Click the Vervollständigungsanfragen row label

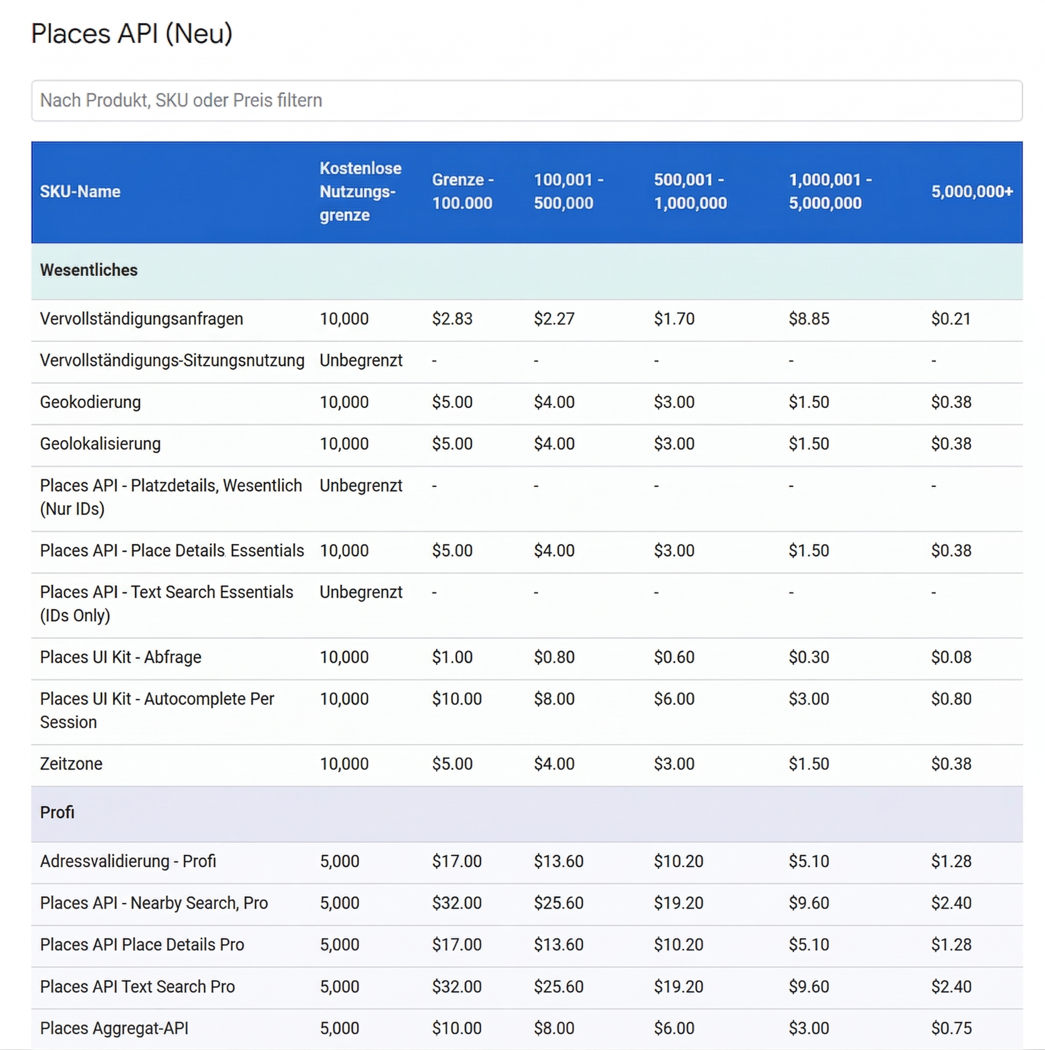pos(141,318)
